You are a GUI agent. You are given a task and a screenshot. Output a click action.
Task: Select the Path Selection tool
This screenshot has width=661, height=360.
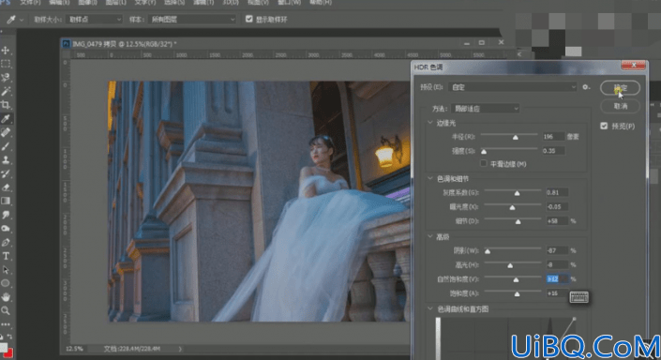pyautogui.click(x=6, y=270)
